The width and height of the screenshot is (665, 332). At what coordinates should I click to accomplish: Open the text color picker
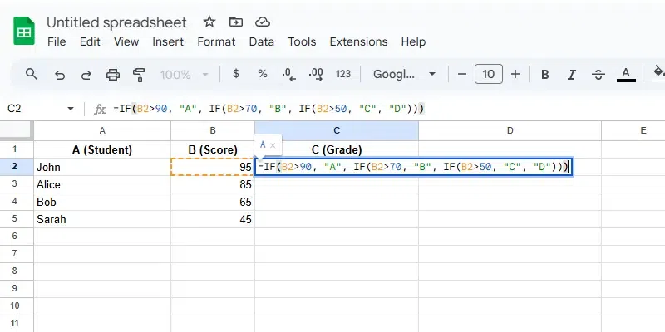(626, 75)
